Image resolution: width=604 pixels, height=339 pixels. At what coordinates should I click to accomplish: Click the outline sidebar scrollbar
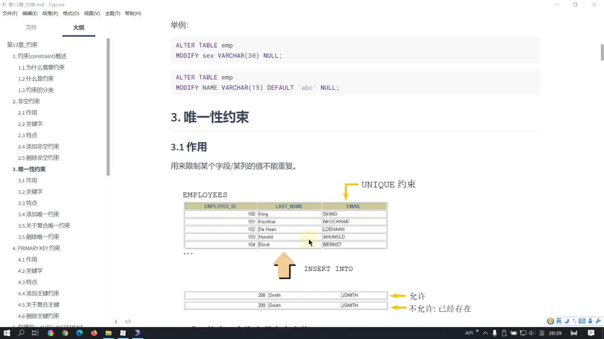pyautogui.click(x=108, y=106)
